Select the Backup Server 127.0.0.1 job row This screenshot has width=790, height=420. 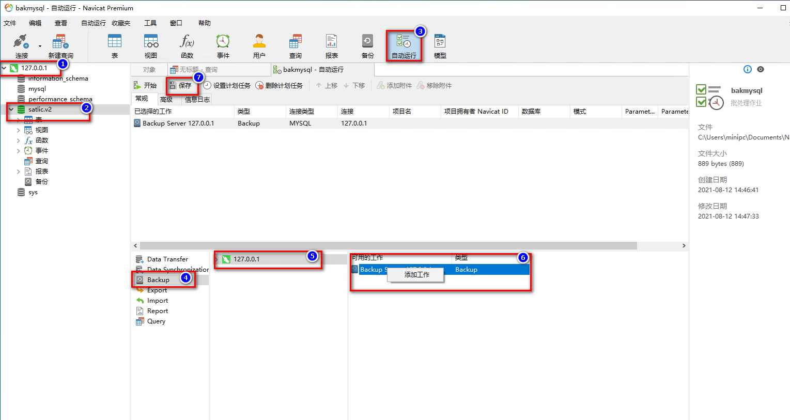(x=410, y=123)
